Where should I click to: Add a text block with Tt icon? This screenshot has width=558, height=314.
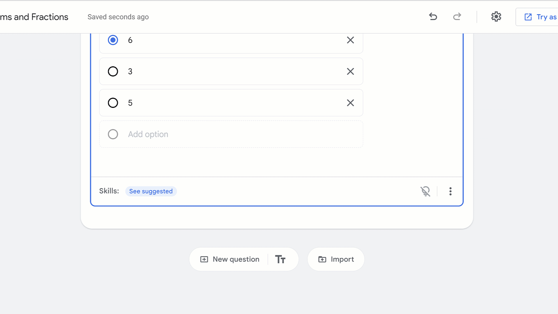click(x=280, y=259)
